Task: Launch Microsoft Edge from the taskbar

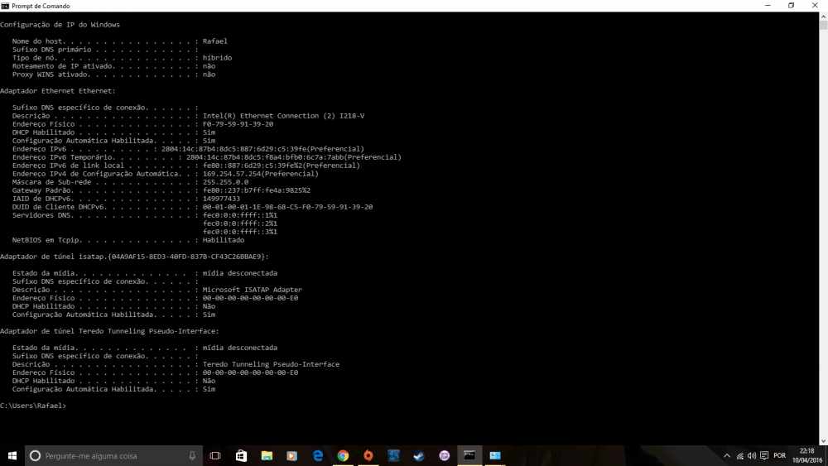Action: (x=317, y=455)
